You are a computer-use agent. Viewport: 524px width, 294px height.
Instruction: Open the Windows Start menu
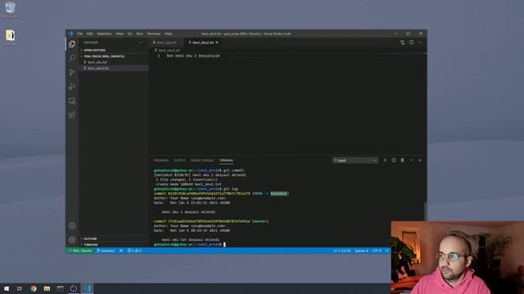coord(7,288)
